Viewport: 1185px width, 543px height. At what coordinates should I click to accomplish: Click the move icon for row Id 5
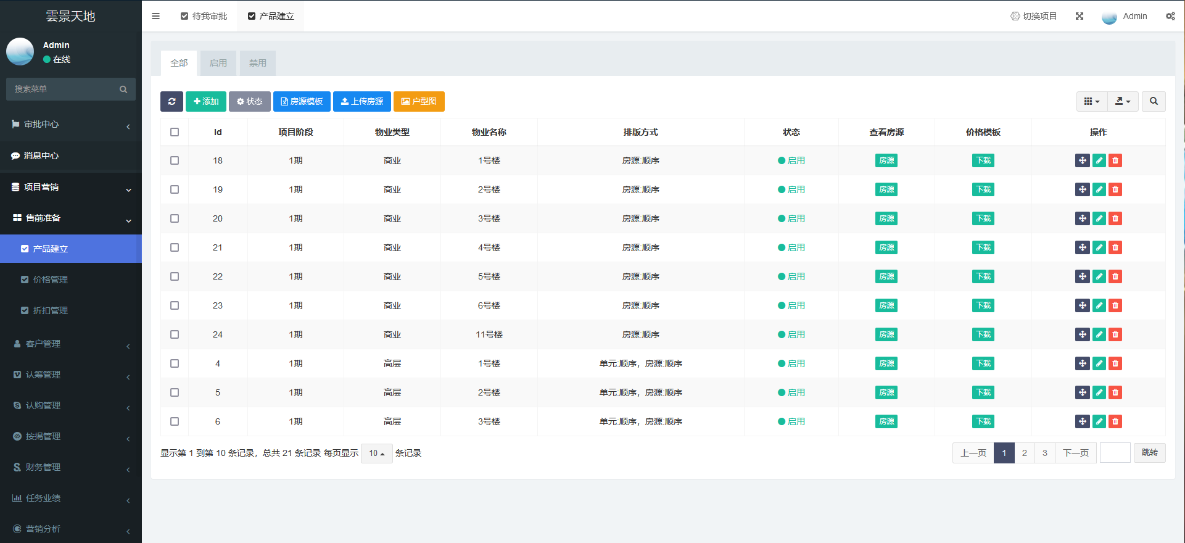[x=1083, y=392]
